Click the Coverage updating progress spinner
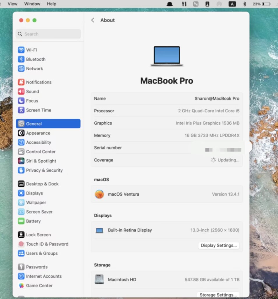This screenshot has width=278, height=299. coord(213,160)
